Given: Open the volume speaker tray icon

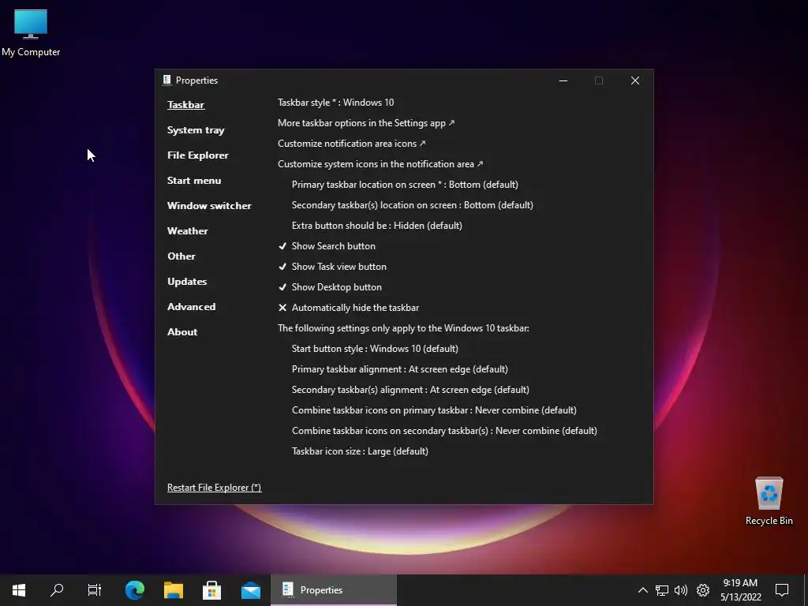Looking at the screenshot, I should click(x=681, y=590).
